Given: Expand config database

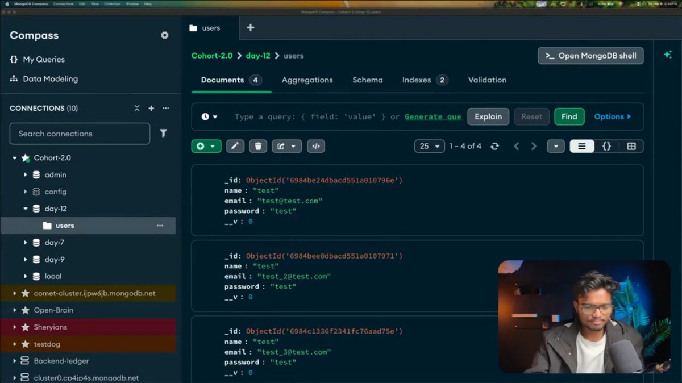Looking at the screenshot, I should tap(26, 191).
